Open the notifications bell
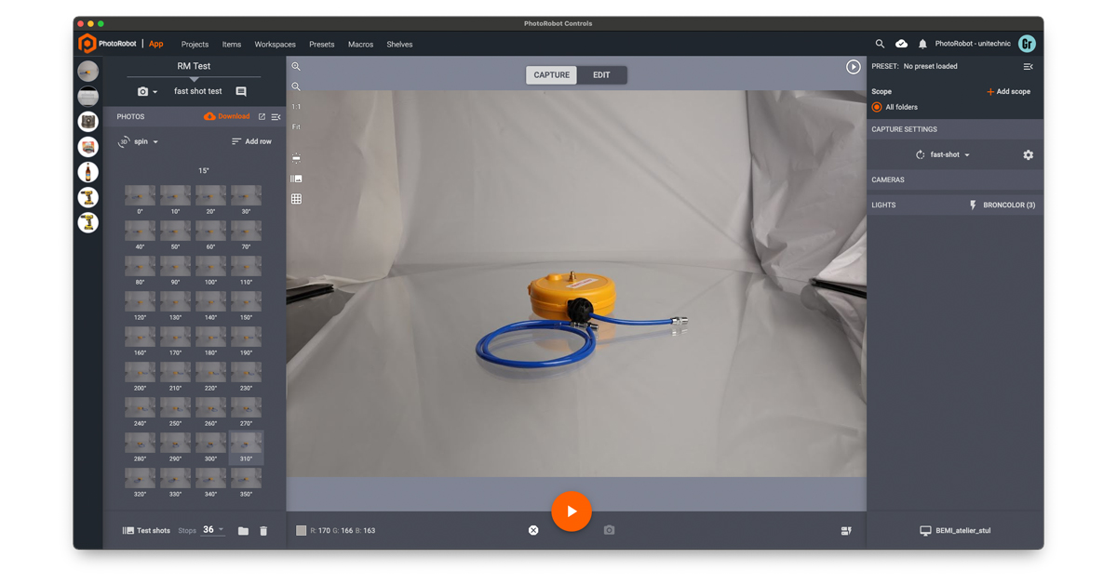 [x=922, y=44]
